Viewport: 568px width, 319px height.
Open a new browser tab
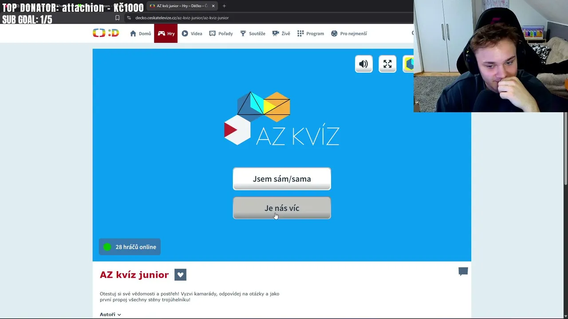pos(224,6)
